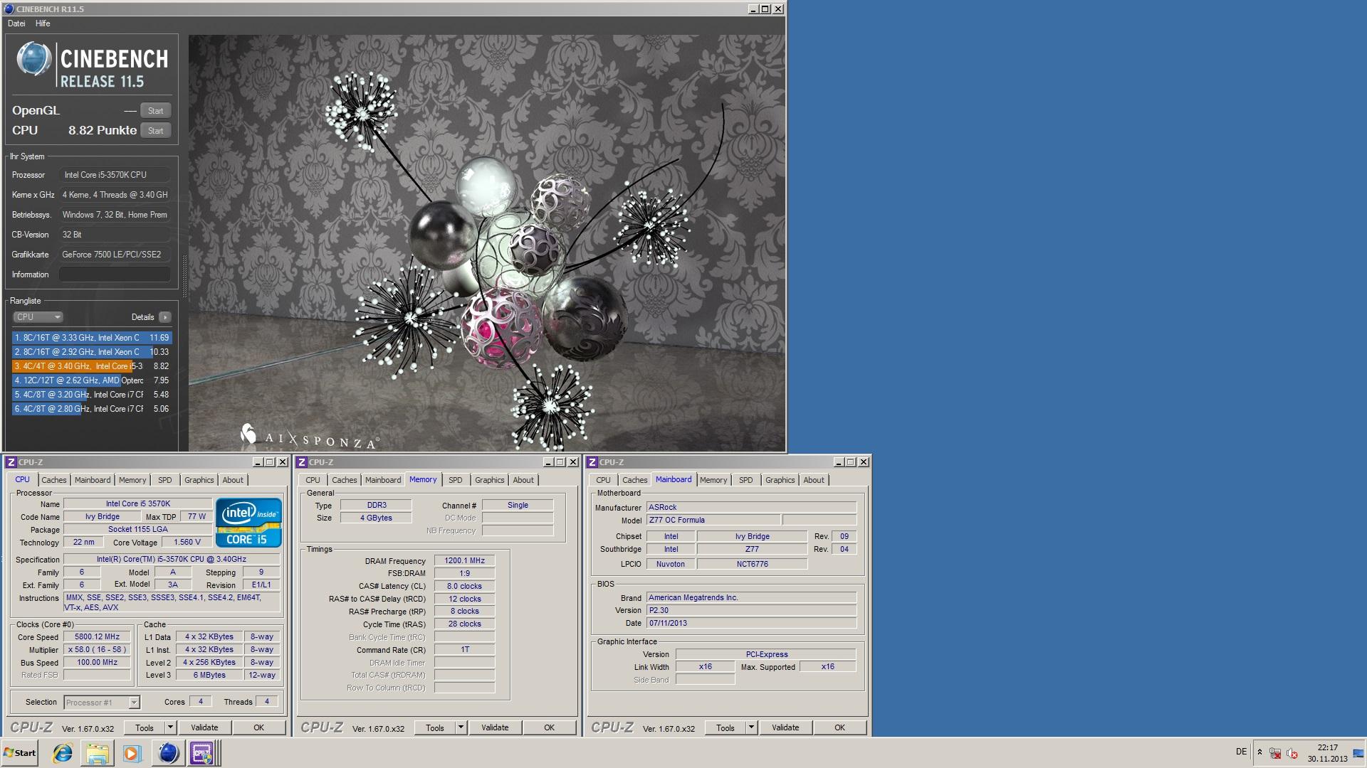This screenshot has width=1367, height=768.
Task: Open Windows Explorer folder icon in taskbar
Action: pyautogui.click(x=98, y=753)
